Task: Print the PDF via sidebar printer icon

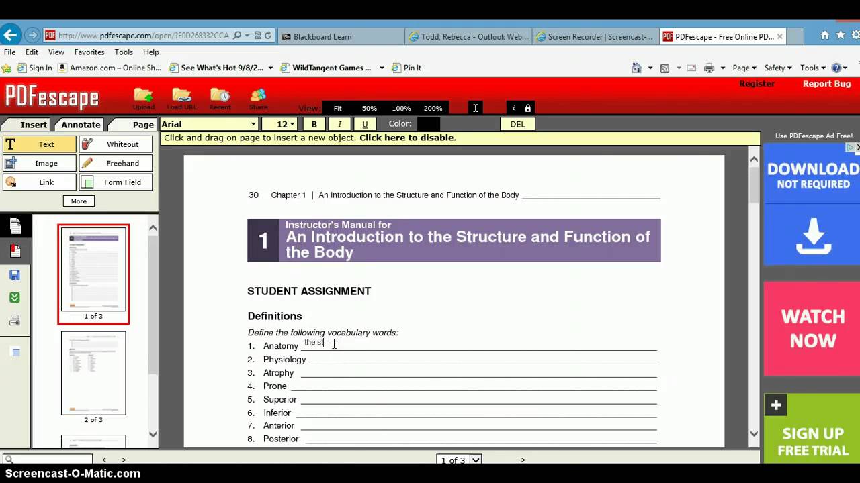Action: point(15,321)
